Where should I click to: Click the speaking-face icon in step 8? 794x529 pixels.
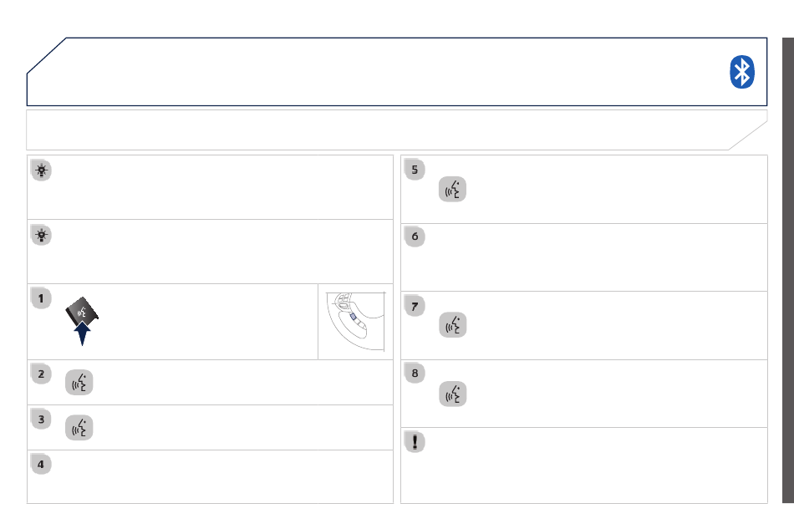[453, 394]
